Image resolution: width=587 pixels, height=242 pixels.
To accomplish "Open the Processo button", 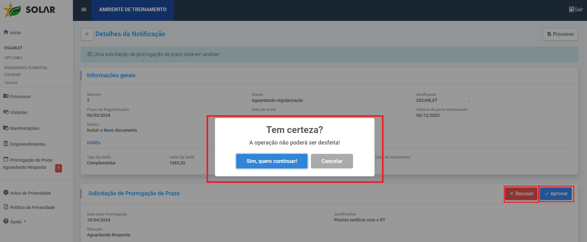I will click(560, 34).
